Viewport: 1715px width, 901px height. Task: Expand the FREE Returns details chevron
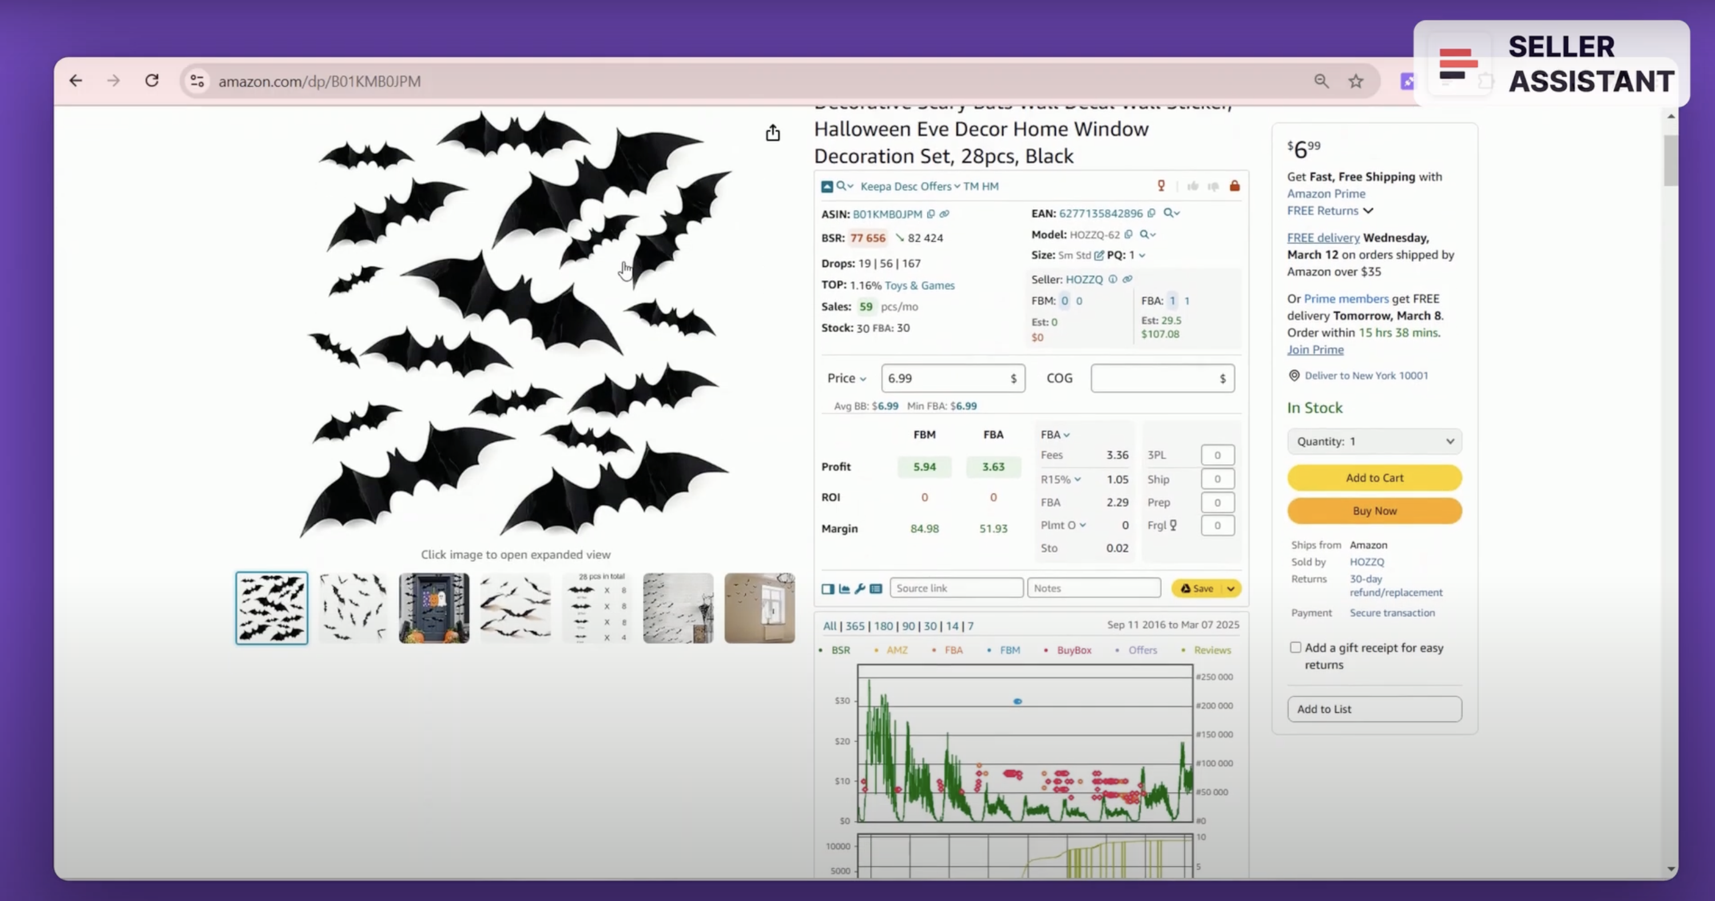point(1369,211)
